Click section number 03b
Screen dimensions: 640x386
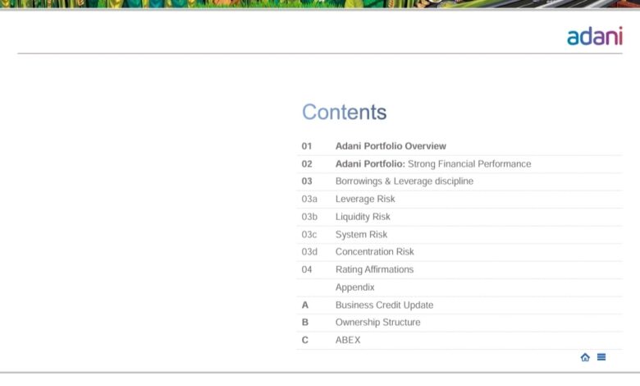pyautogui.click(x=309, y=217)
